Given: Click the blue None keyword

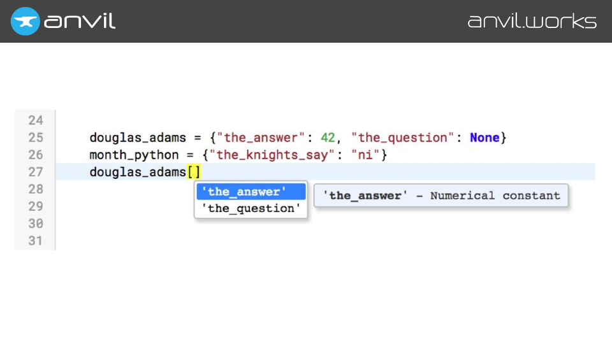Looking at the screenshot, I should click(484, 138).
